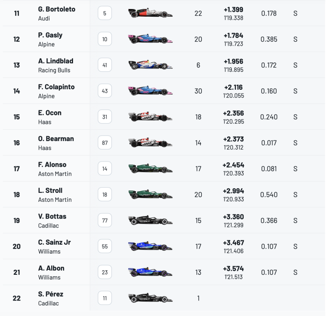This screenshot has width=326, height=316.
Task: Click the Cadillac car icon for Pérez
Action: point(150,298)
